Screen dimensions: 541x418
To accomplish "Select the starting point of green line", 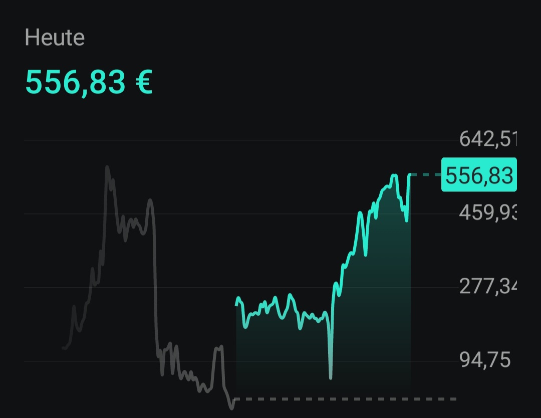I will pyautogui.click(x=236, y=304).
